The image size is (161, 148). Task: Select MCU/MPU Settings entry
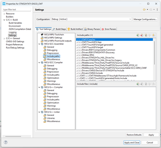53,38
